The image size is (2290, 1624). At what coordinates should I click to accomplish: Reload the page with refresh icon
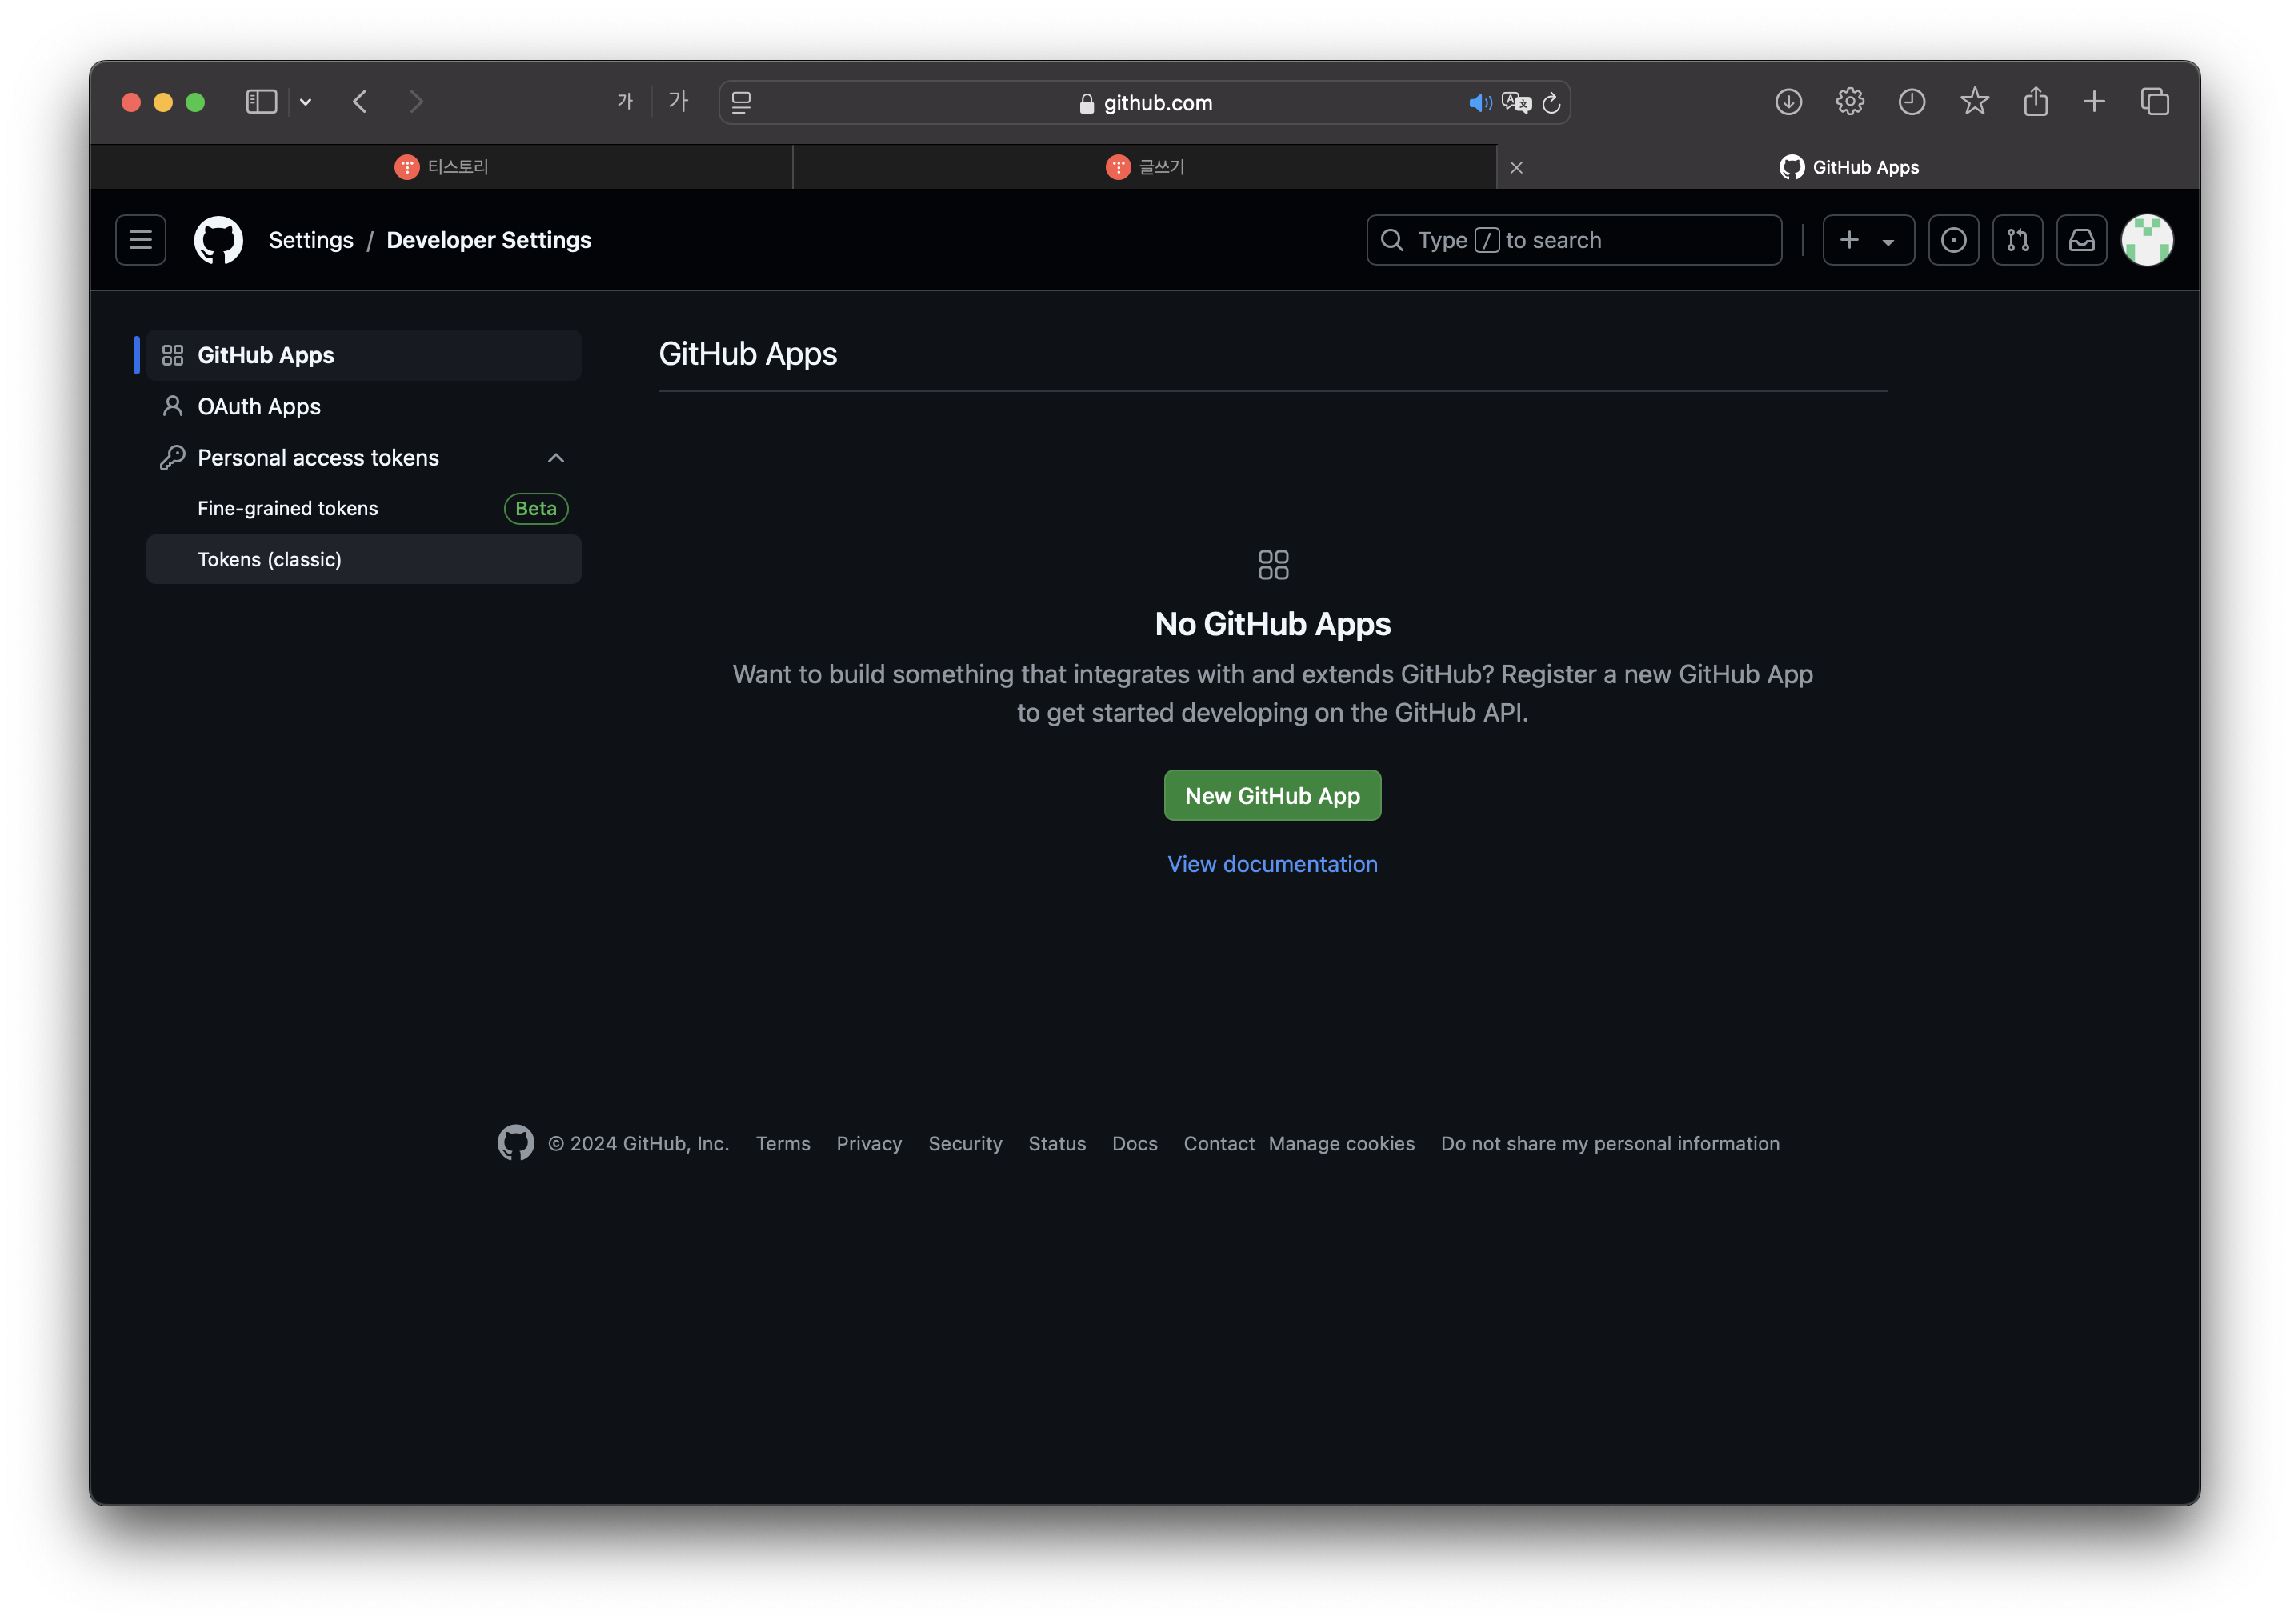coord(1551,103)
